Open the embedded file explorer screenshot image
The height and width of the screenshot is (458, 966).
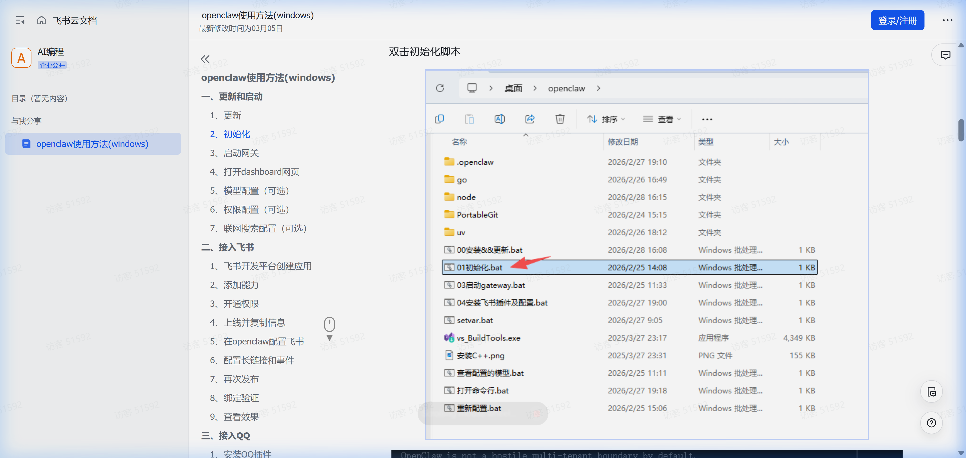(647, 254)
